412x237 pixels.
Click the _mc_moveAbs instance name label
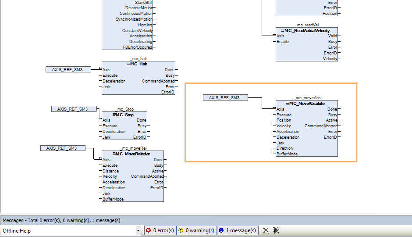(306, 98)
